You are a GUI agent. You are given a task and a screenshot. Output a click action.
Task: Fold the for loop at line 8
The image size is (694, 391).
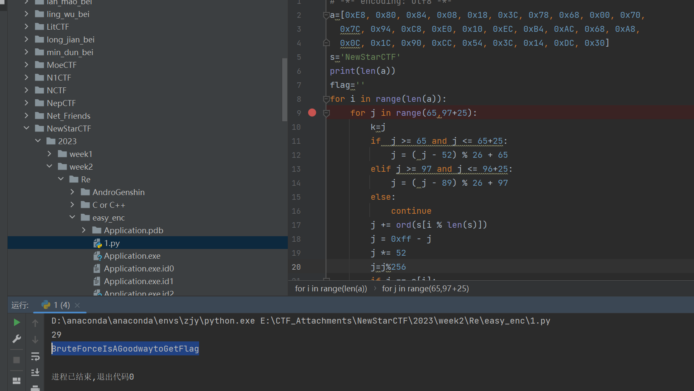[x=326, y=99]
